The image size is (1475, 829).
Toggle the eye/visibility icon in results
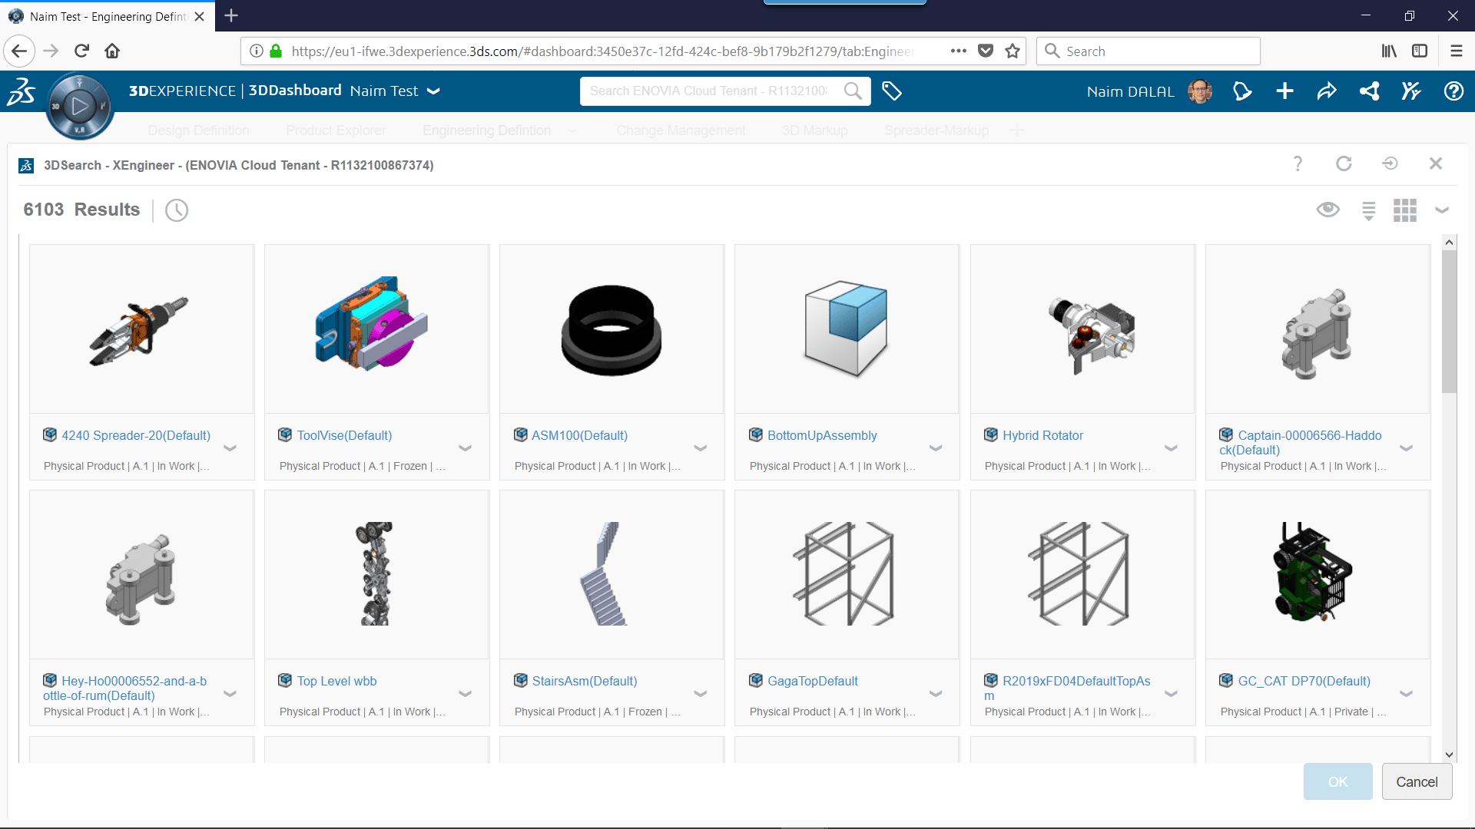pyautogui.click(x=1327, y=210)
